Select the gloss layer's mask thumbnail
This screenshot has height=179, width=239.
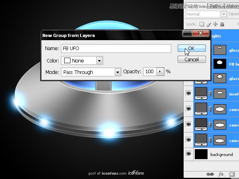click(220, 50)
